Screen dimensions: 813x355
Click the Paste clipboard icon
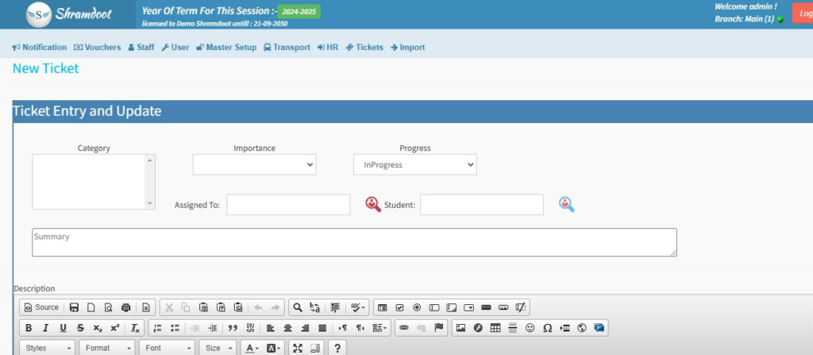[203, 307]
